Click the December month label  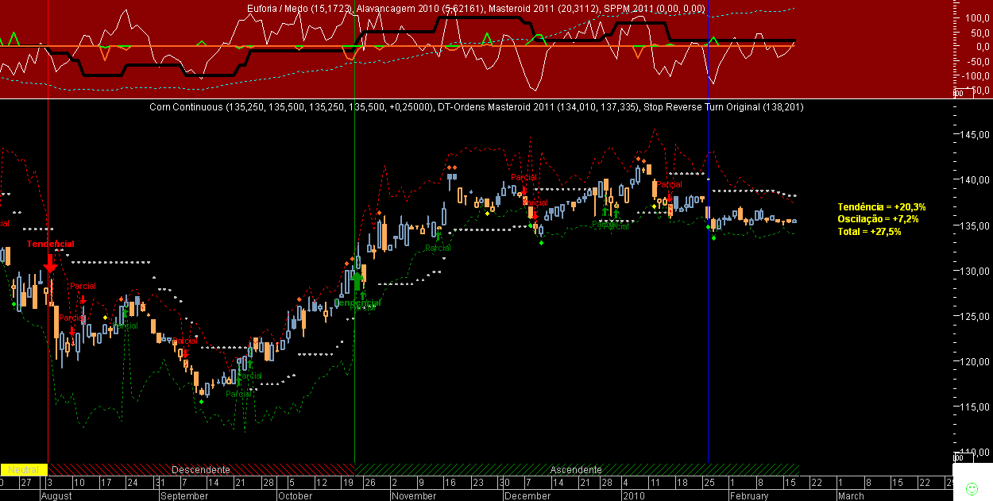[x=527, y=495]
